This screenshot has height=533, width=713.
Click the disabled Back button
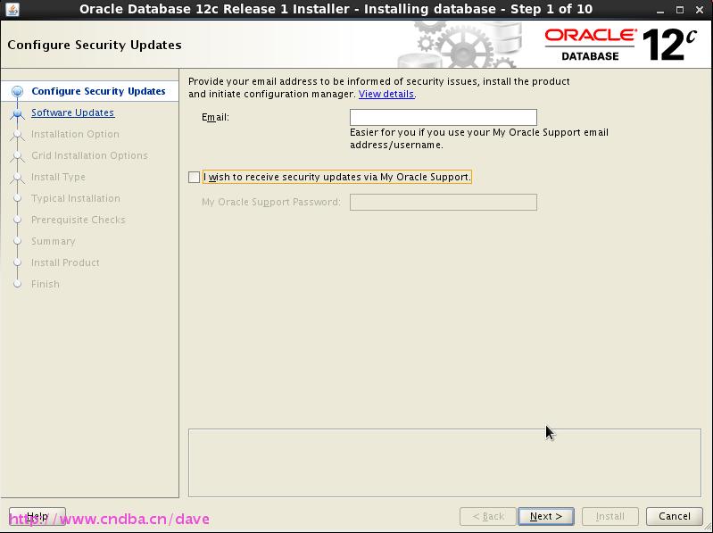click(x=488, y=516)
